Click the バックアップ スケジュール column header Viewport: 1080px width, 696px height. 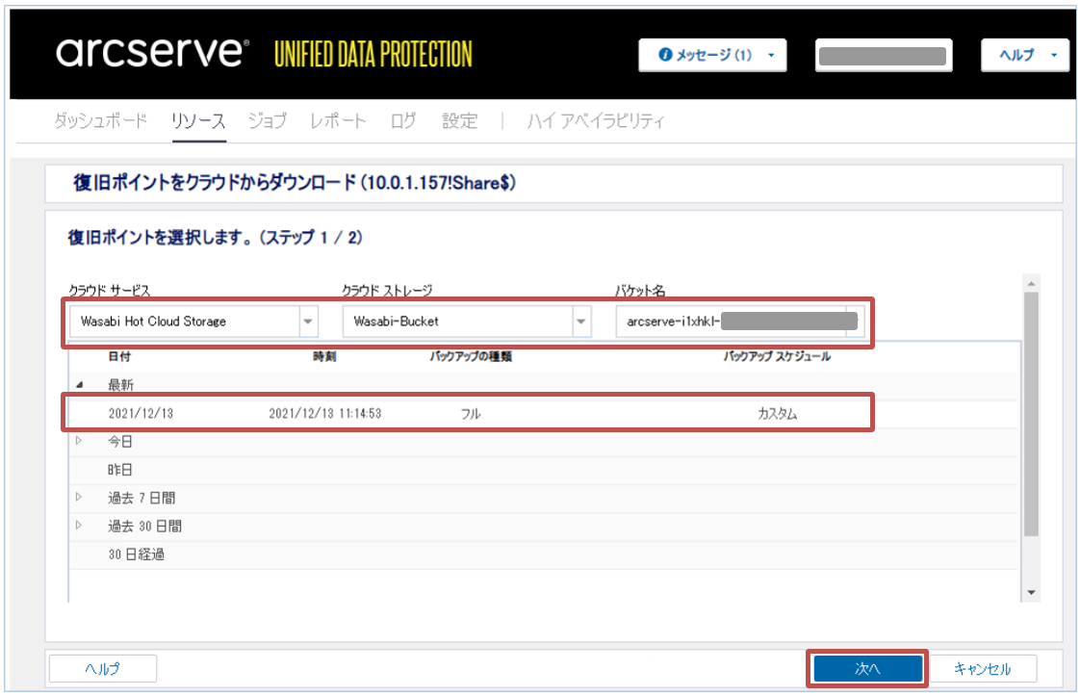coord(777,356)
